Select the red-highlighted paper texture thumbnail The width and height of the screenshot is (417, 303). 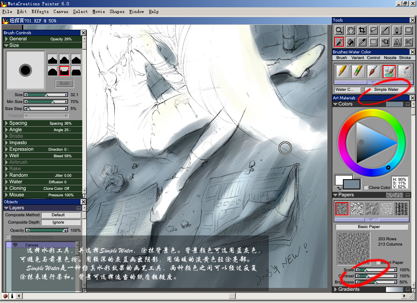(x=342, y=209)
